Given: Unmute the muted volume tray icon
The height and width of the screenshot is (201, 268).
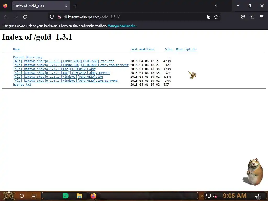Looking at the screenshot, I should pos(215,196).
